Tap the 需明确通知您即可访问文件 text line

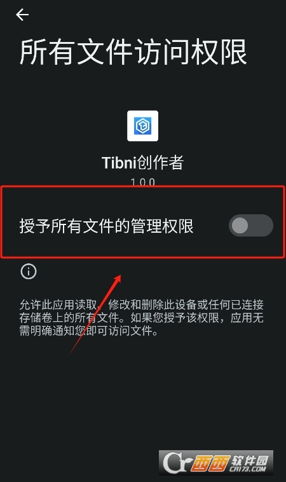(x=89, y=331)
